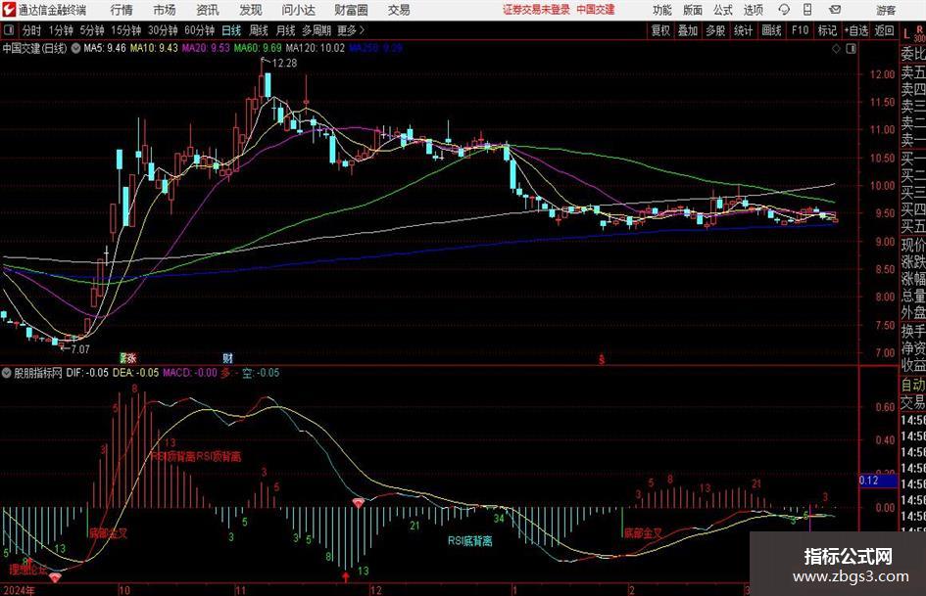The width and height of the screenshot is (926, 596).
Task: Click the 12.28 high price label
Action: (284, 64)
